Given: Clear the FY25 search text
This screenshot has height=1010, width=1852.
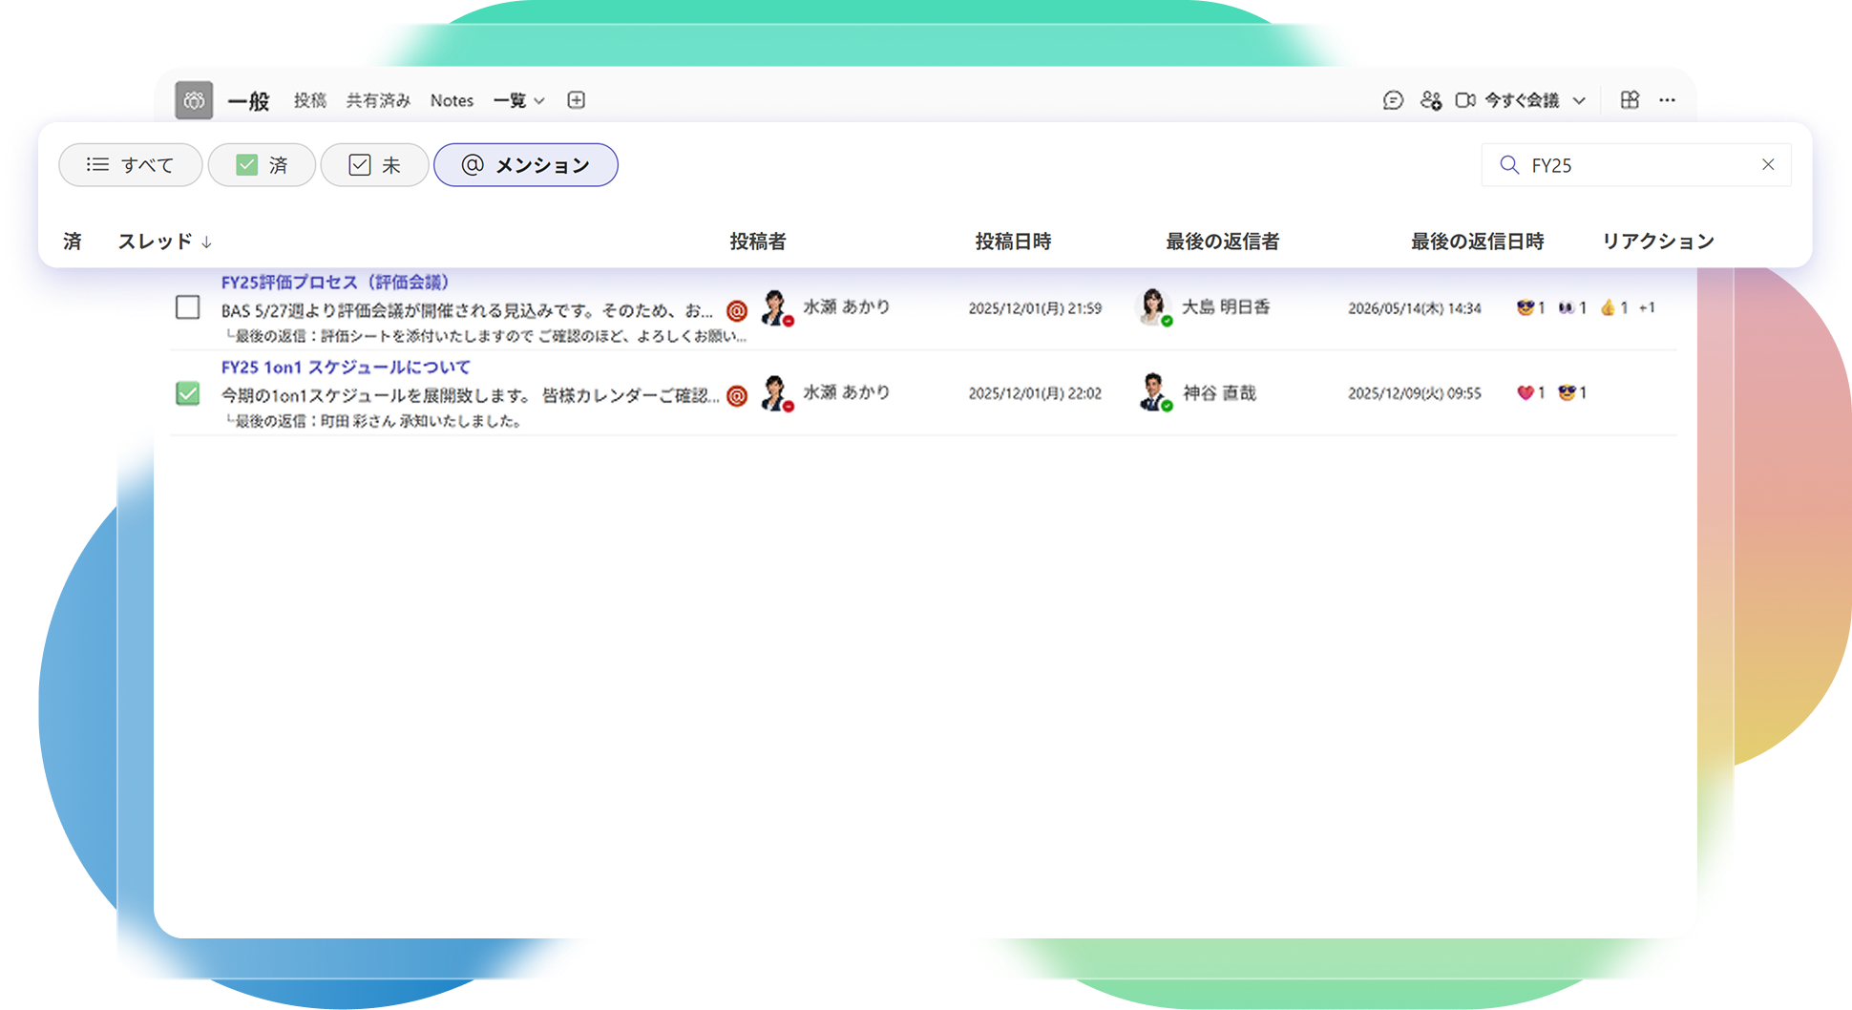Looking at the screenshot, I should tap(1768, 165).
